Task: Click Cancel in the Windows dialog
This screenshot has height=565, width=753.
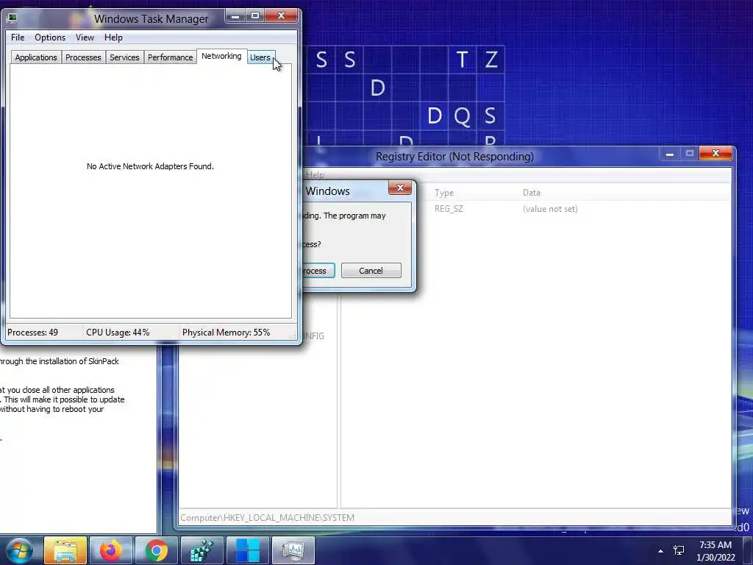Action: pos(371,271)
